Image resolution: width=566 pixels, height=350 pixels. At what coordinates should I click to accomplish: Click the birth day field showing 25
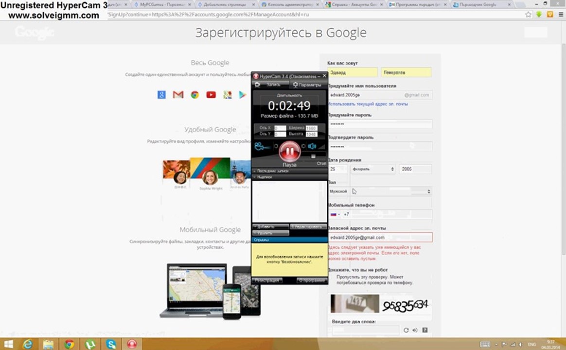(x=337, y=169)
